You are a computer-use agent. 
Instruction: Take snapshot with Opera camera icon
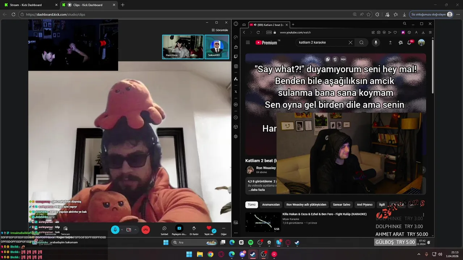pyautogui.click(x=378, y=32)
